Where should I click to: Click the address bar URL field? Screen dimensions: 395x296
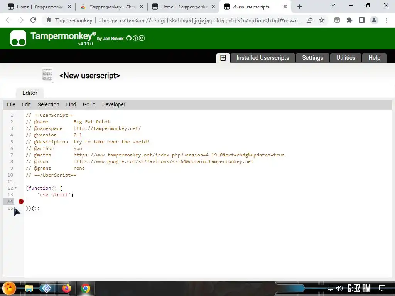[x=200, y=20]
